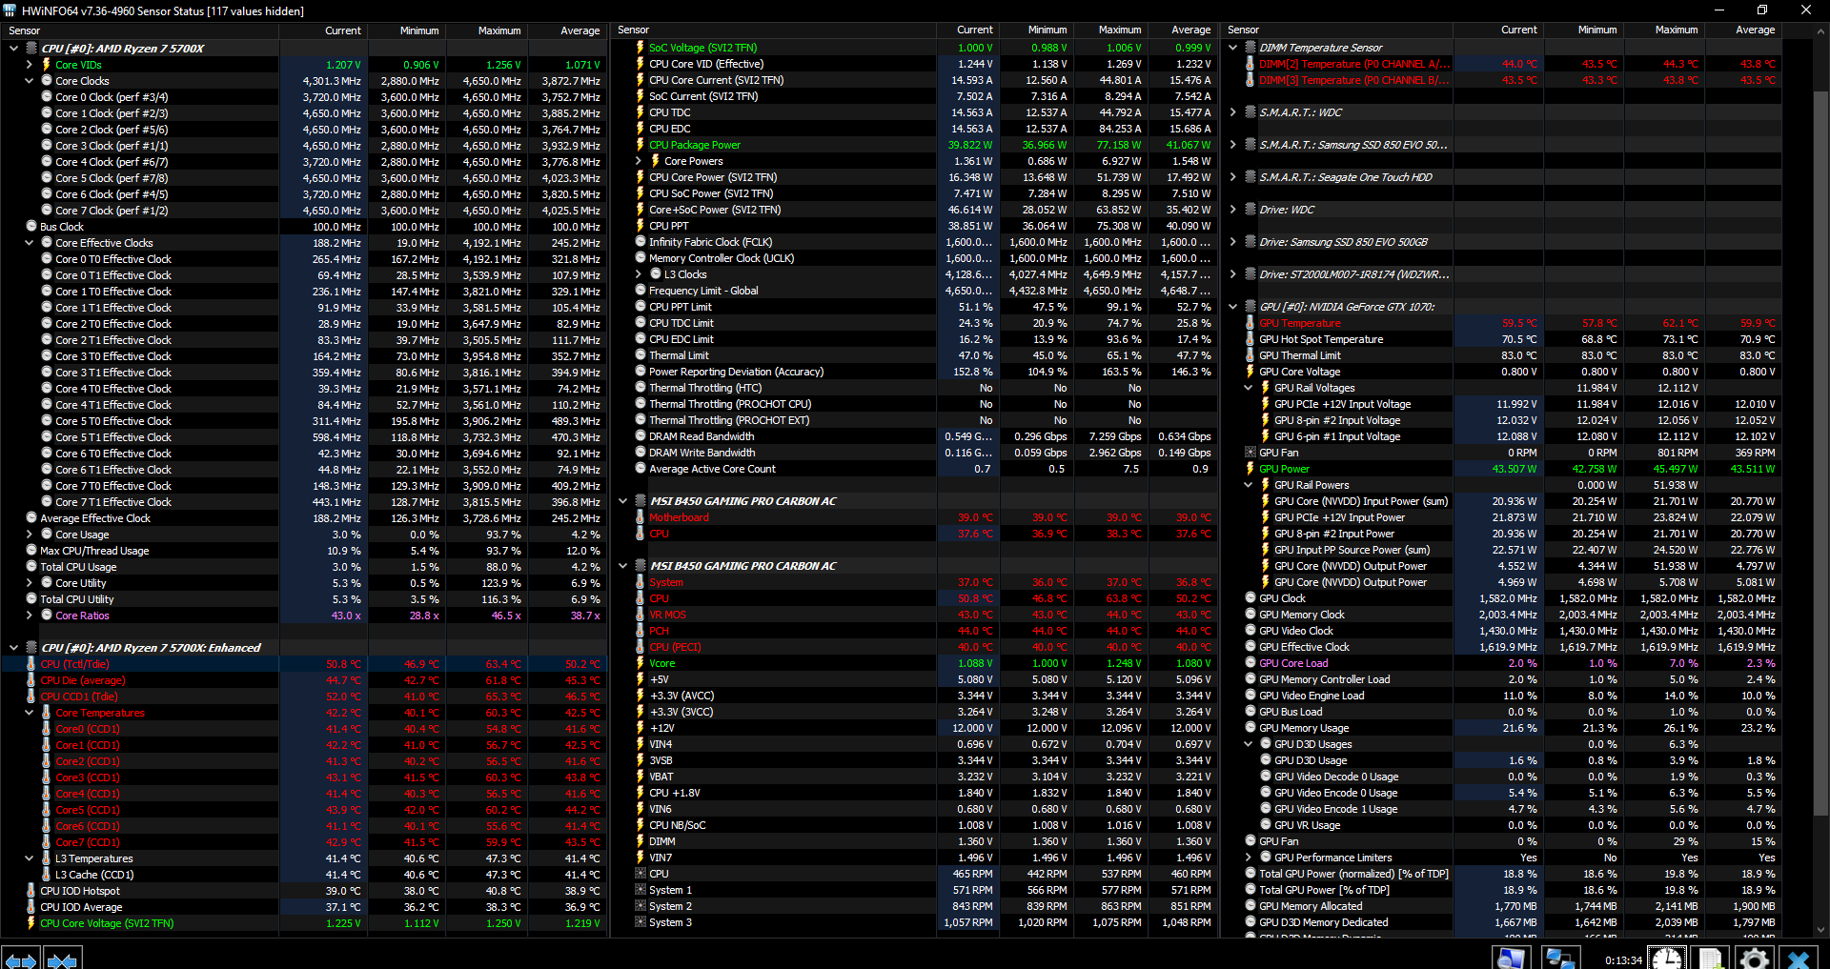Collapse the Core Temperatures tree

(x=29, y=713)
